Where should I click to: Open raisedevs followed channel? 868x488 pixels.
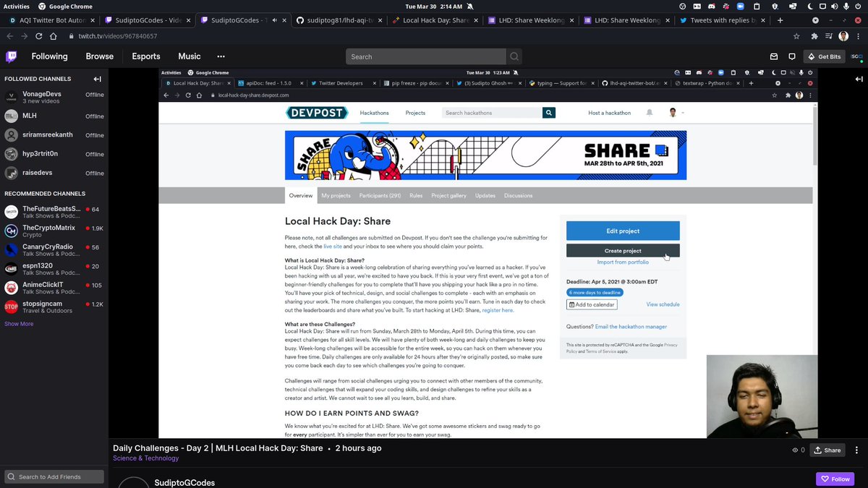(x=54, y=173)
